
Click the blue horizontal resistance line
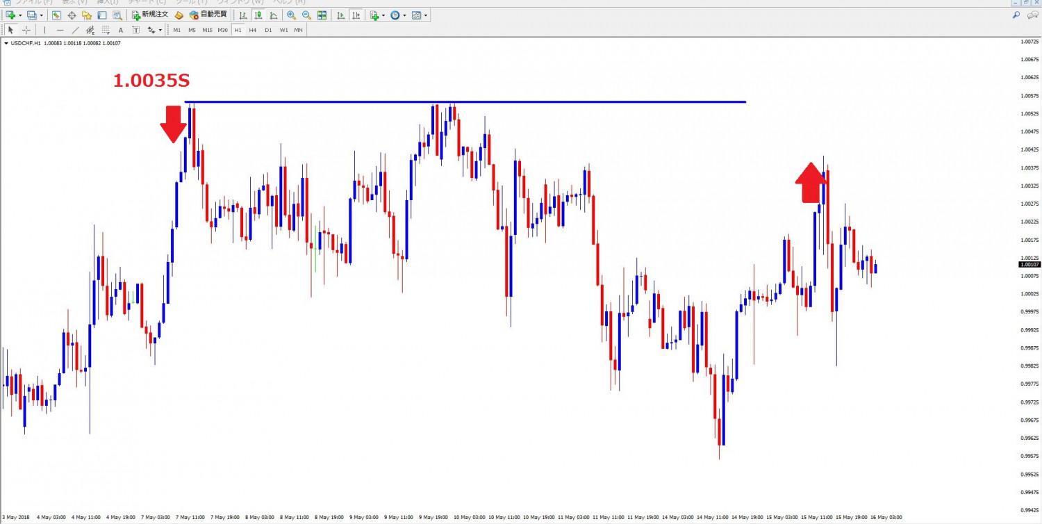[x=556, y=102]
